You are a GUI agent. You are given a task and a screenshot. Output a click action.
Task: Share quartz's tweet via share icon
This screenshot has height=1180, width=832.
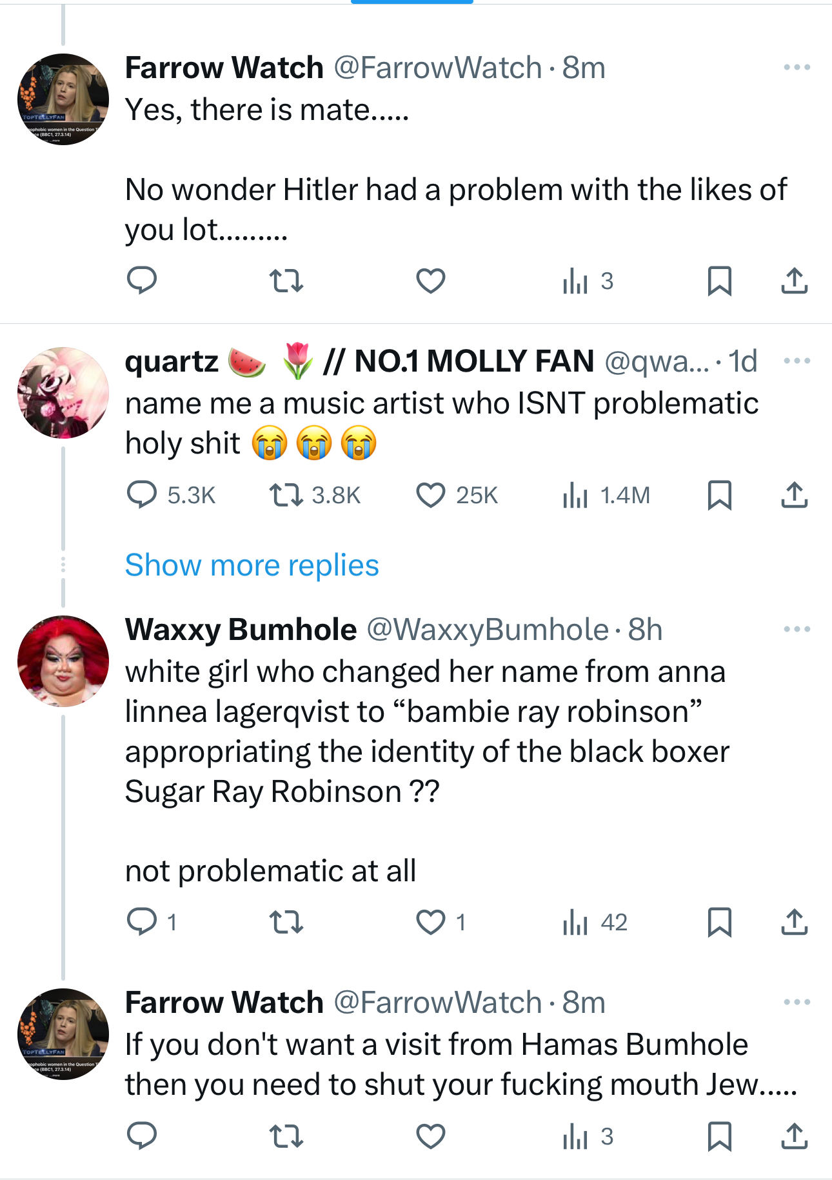coord(794,495)
